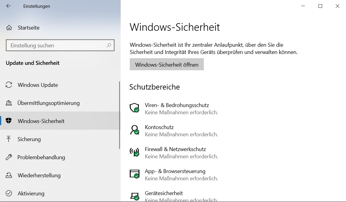Open the Sicherung settings page

pos(29,139)
